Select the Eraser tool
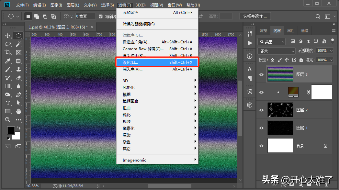Screen dimensions: 339x190 point(18,78)
